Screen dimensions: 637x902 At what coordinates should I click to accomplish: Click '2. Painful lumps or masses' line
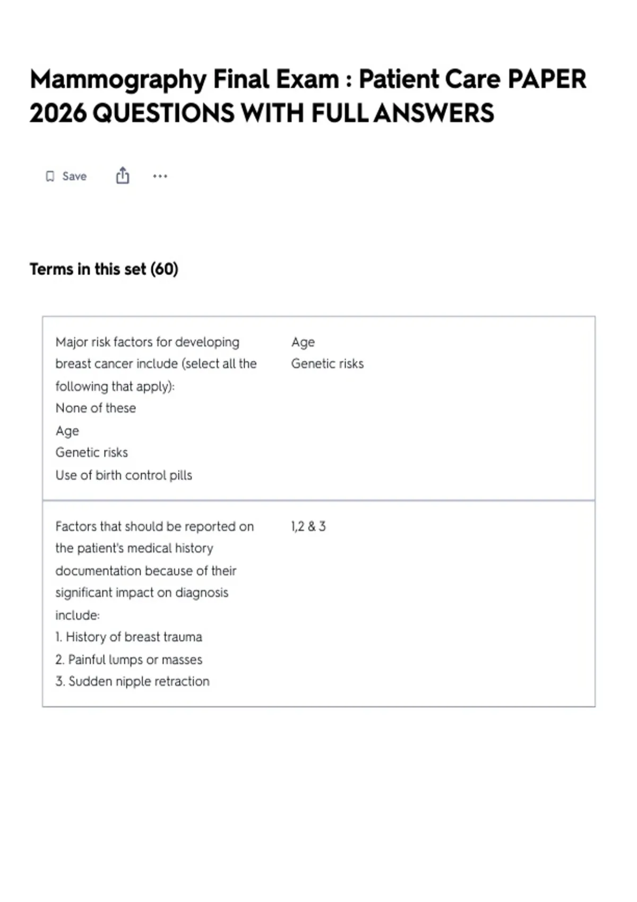coord(129,660)
